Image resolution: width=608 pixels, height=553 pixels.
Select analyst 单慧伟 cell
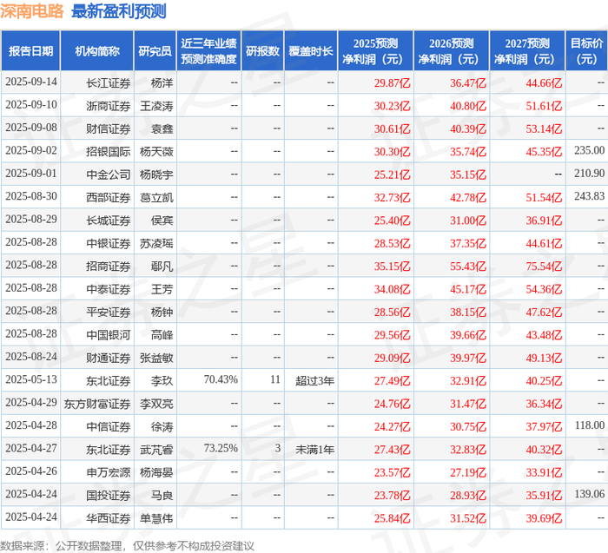coord(156,517)
